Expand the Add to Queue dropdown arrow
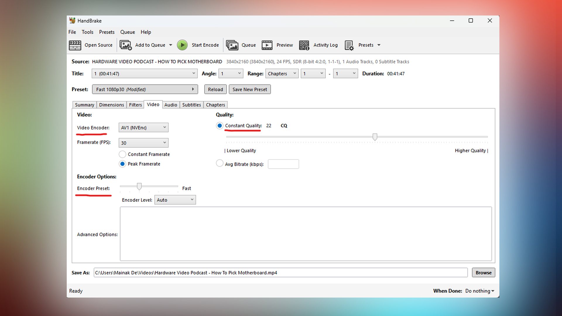The height and width of the screenshot is (316, 562). click(x=171, y=45)
